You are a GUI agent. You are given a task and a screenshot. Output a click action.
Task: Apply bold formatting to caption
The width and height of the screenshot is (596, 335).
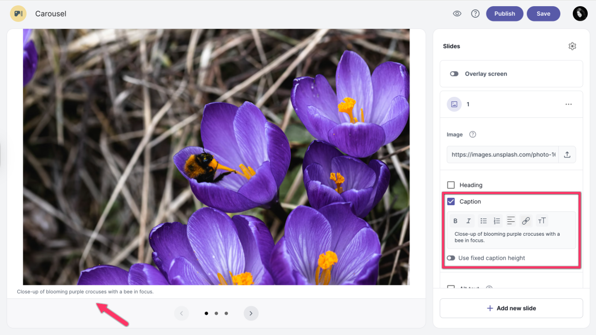455,221
